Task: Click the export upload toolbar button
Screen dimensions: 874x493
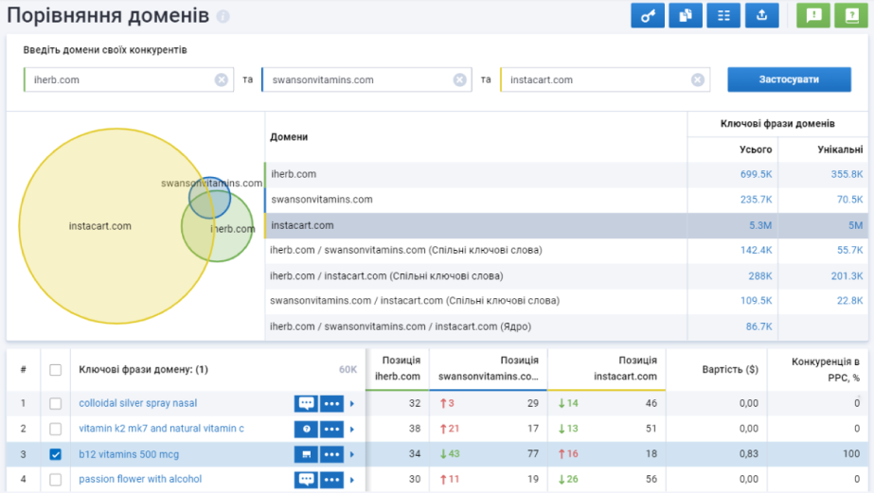Action: [x=762, y=15]
